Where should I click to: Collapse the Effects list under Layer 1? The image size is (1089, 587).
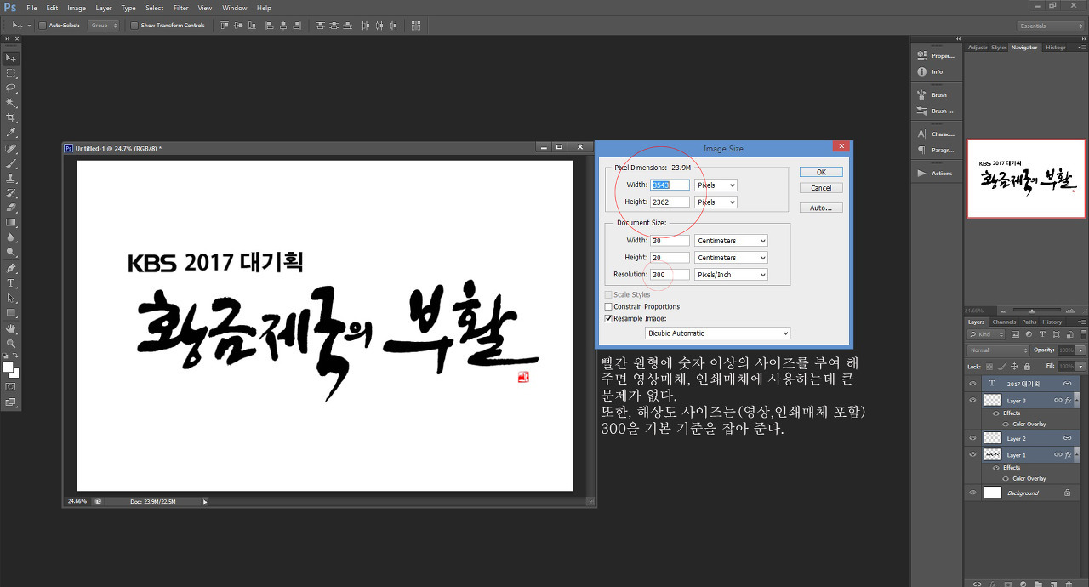(1077, 454)
